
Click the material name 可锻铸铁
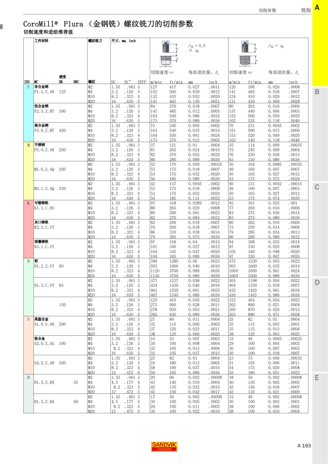[41, 203]
